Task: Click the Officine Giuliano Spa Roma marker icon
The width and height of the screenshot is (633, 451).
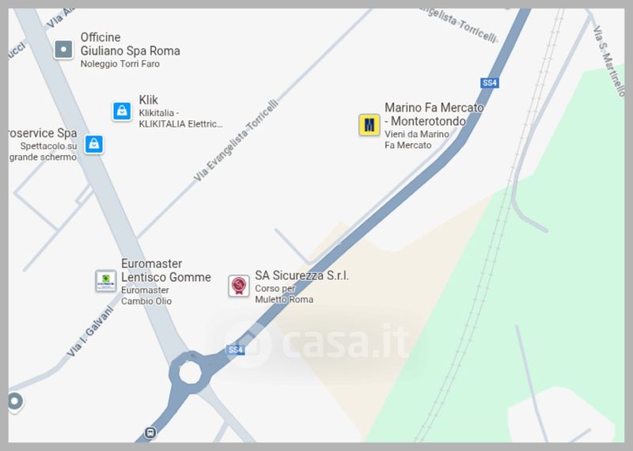Action: coord(64,50)
